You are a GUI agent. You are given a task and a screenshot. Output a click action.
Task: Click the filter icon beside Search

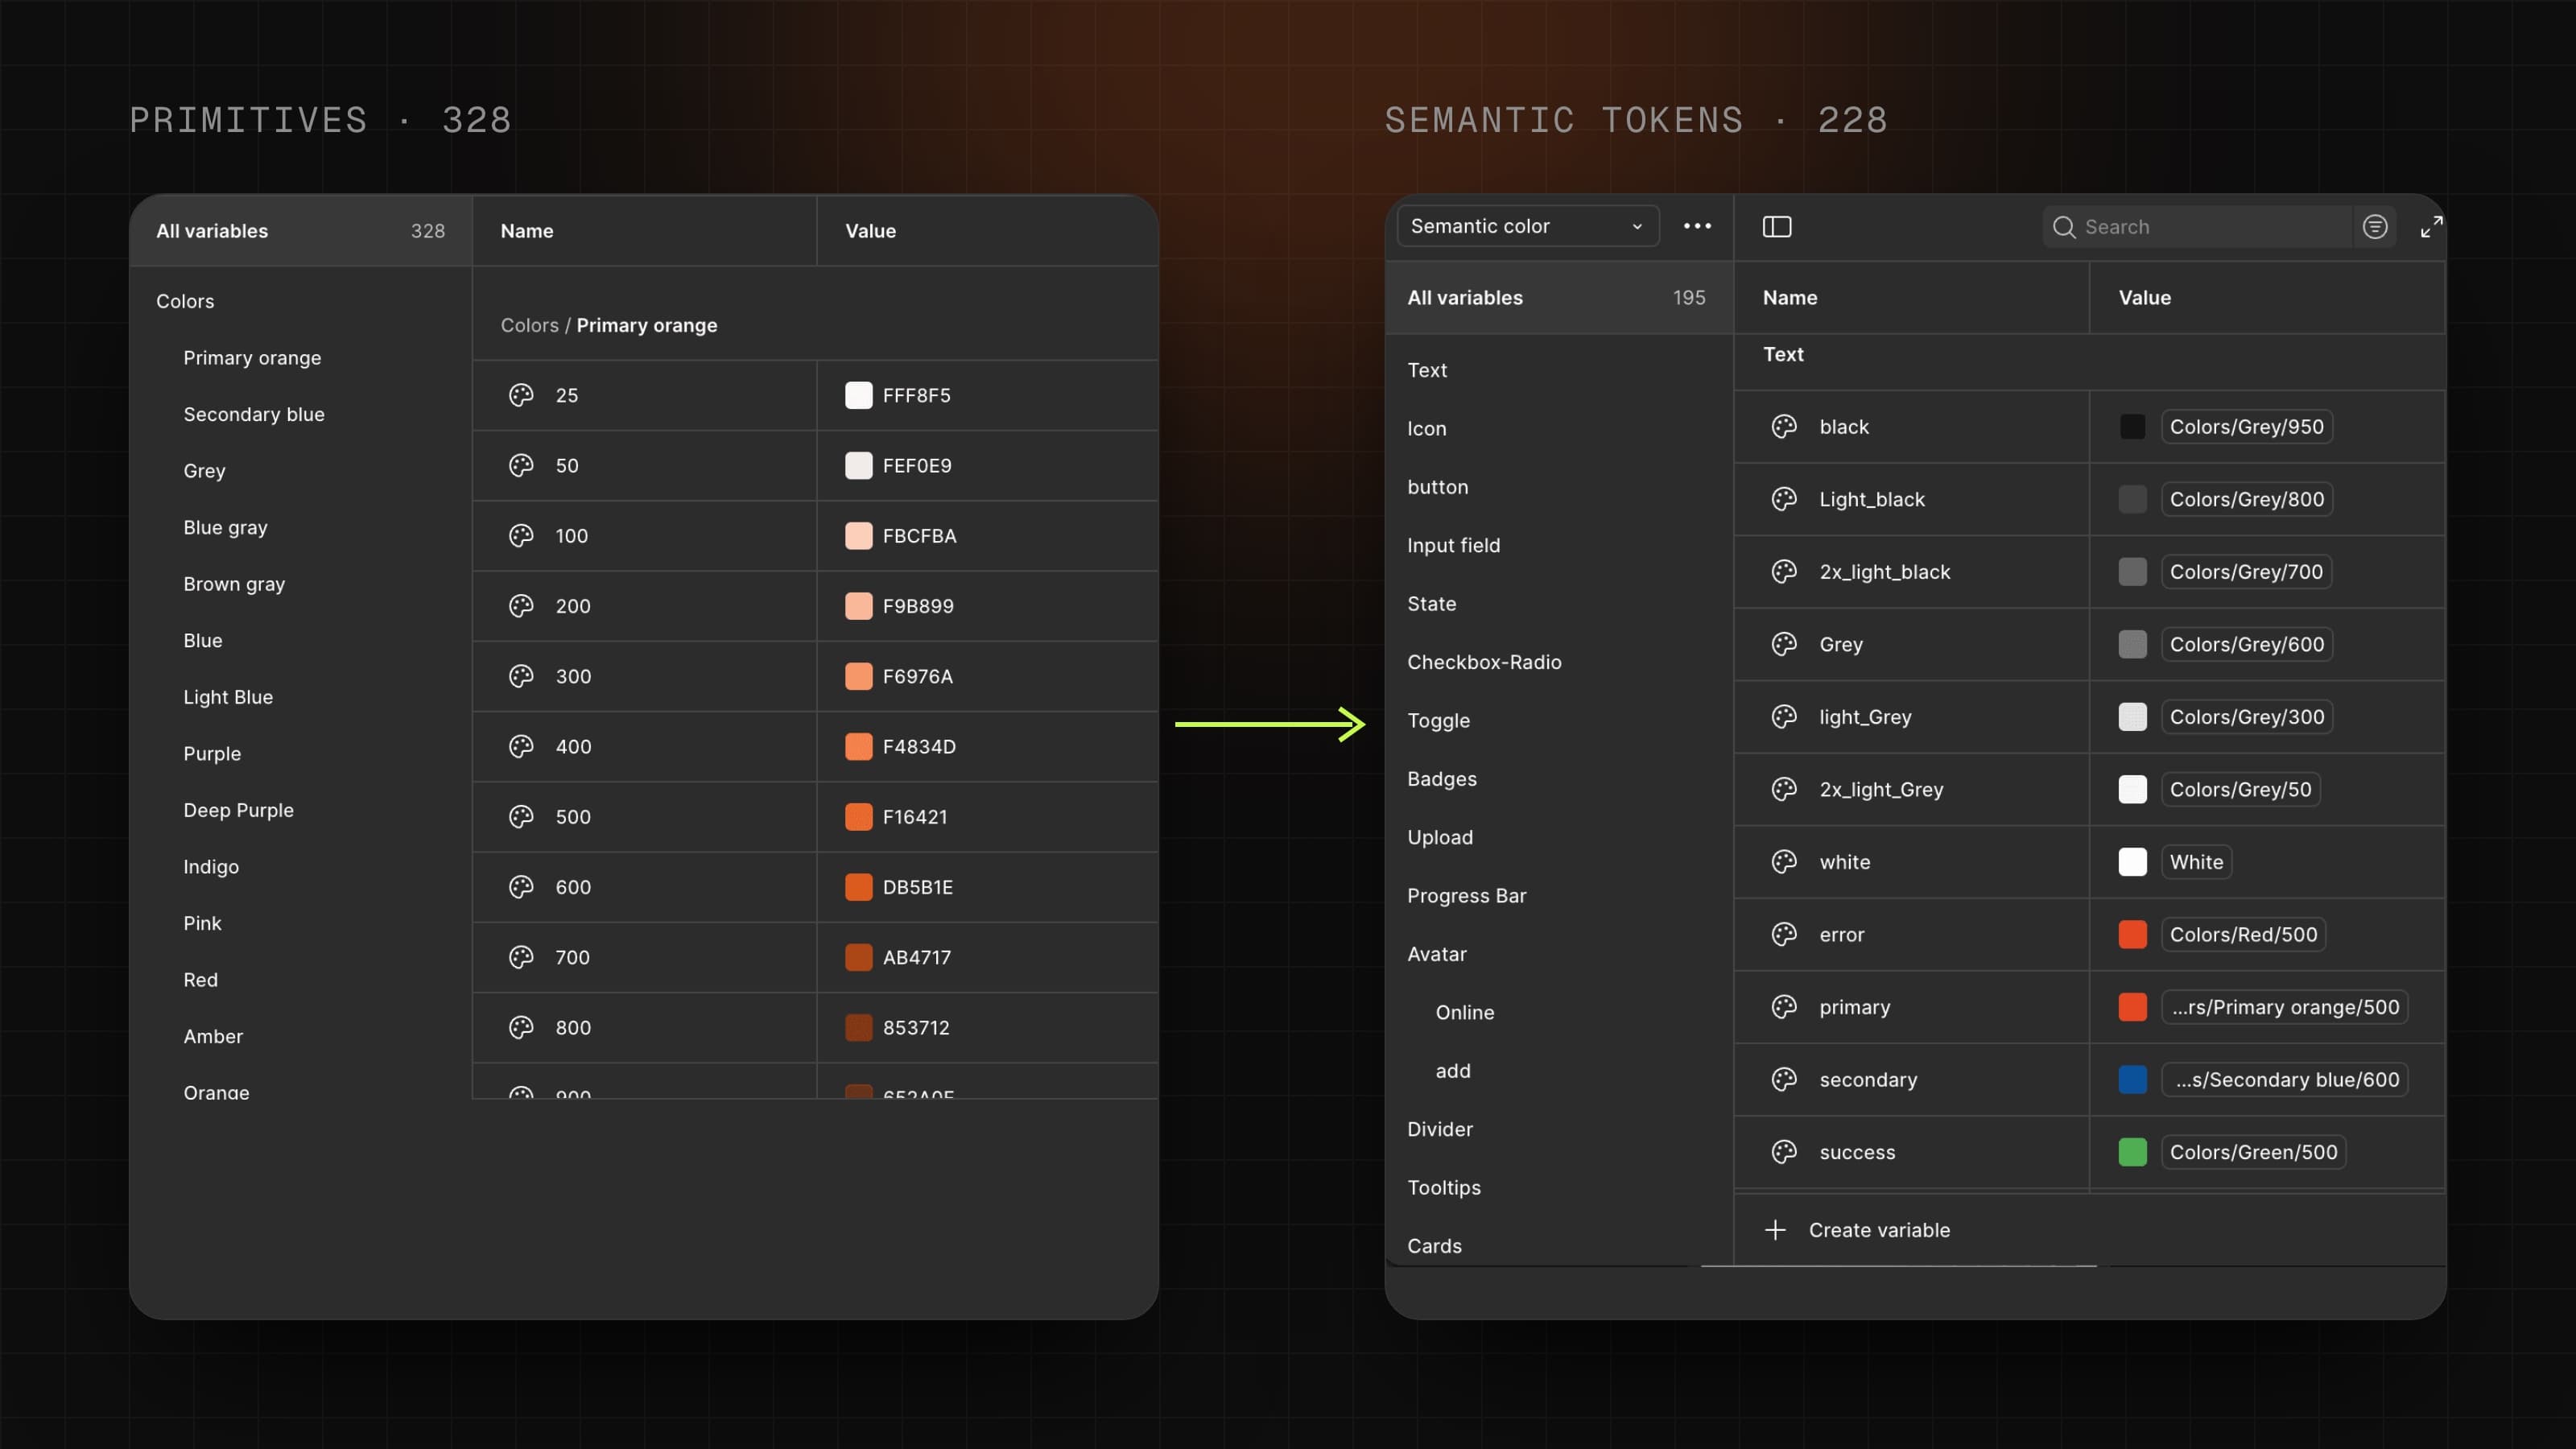[x=2375, y=227]
